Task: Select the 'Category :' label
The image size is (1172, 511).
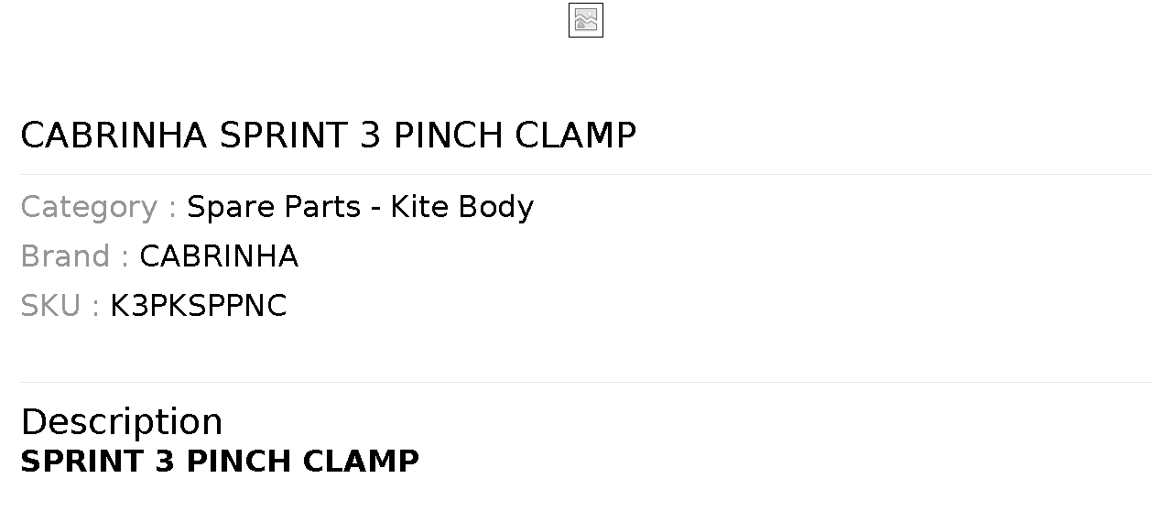Action: click(x=99, y=207)
